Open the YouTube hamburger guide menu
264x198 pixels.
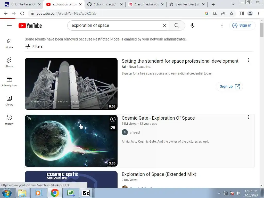(9, 26)
